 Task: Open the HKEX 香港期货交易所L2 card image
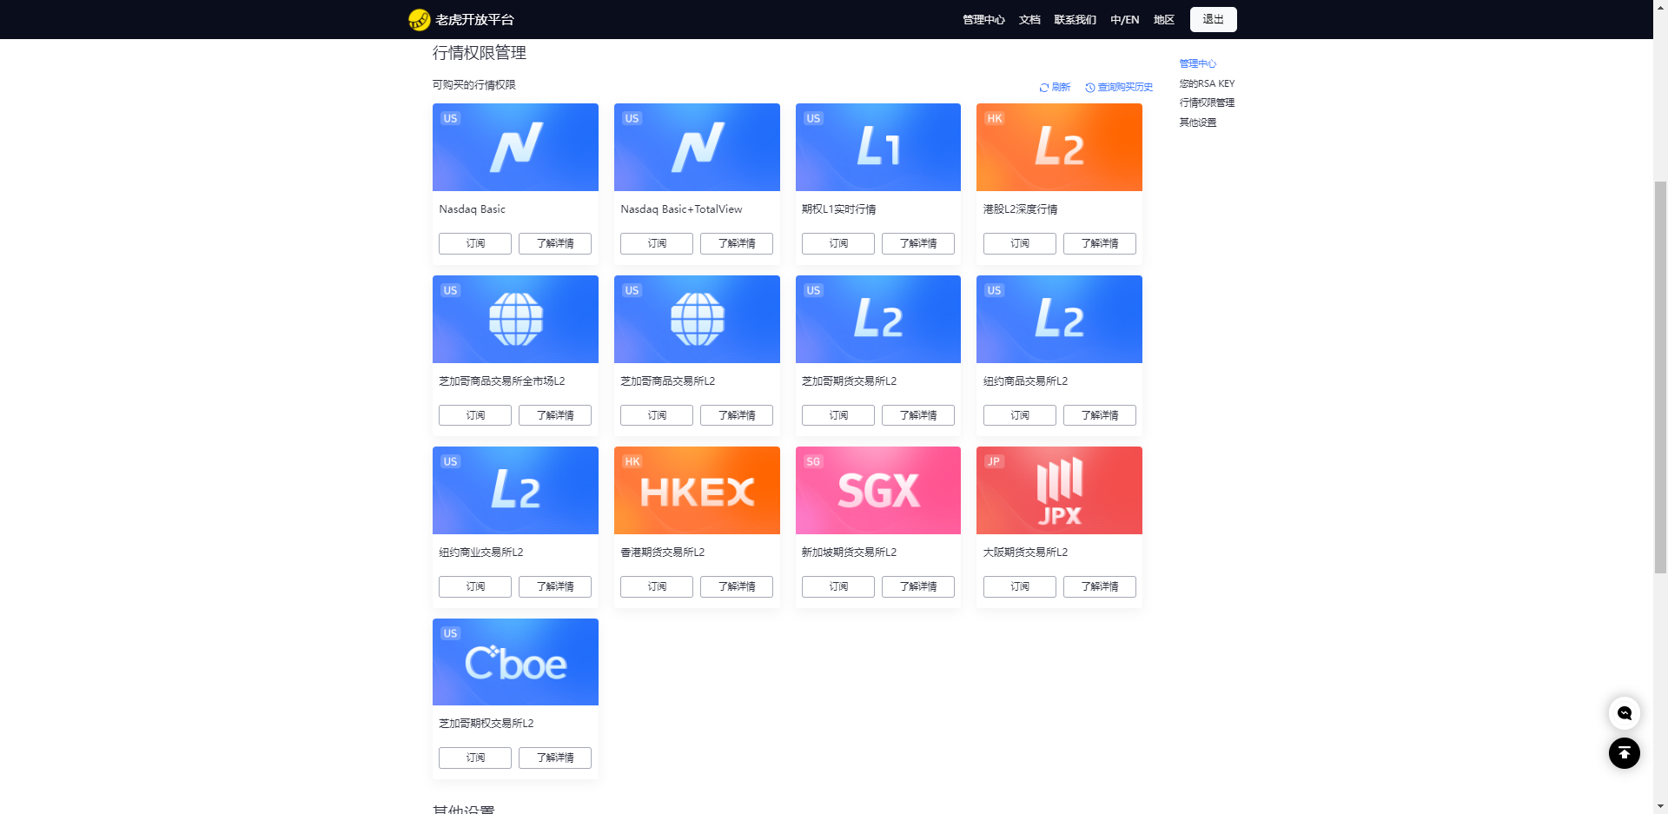(x=697, y=490)
